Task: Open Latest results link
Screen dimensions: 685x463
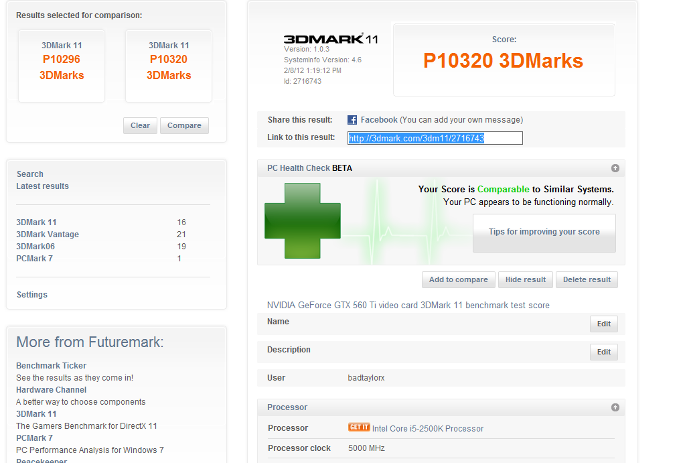Action: (42, 186)
